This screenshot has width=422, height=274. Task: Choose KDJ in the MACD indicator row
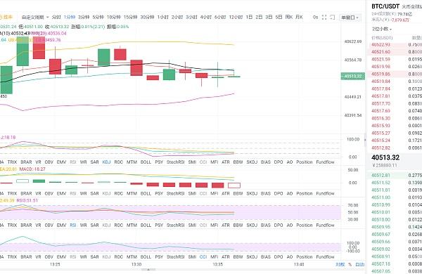point(106,194)
